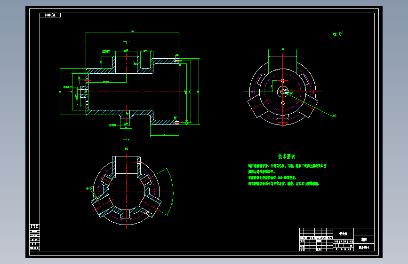The width and height of the screenshot is (408, 264).
Task: Pick the tolerance frame left of the small end hole
Action: 68,87
